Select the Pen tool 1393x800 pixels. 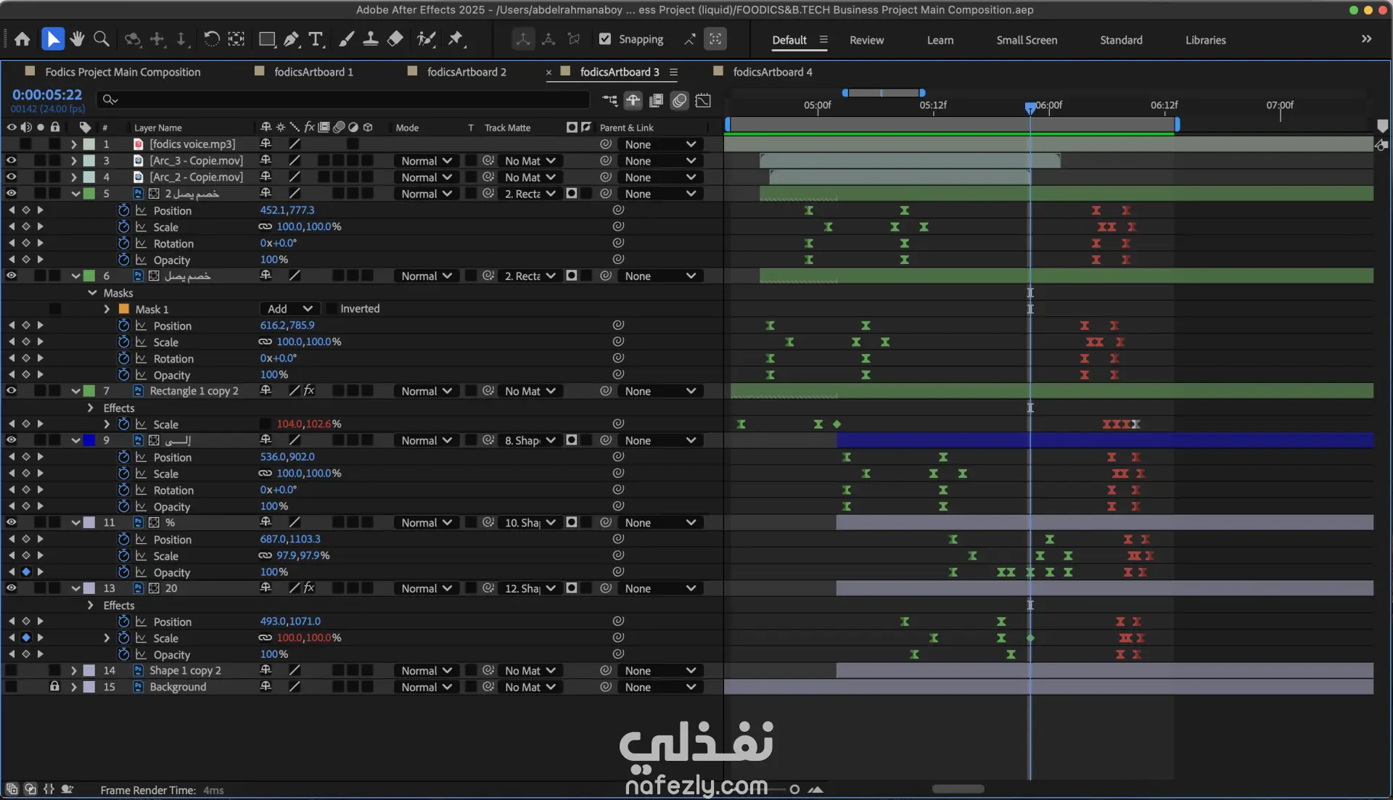point(291,39)
